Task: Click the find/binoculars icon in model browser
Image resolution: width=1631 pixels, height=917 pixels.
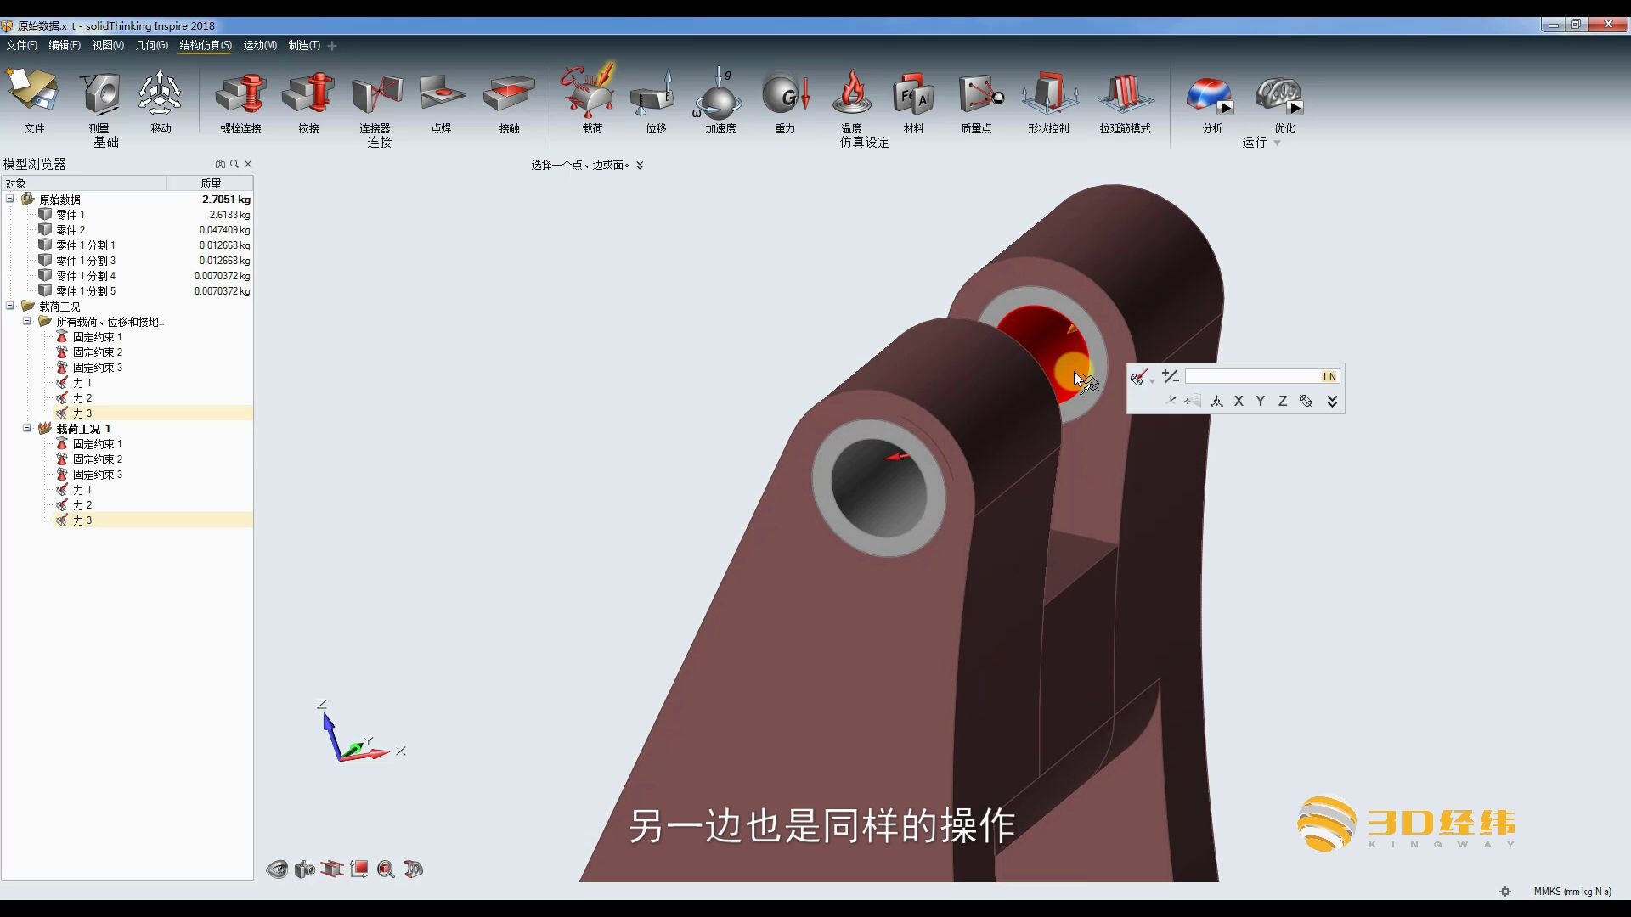Action: (220, 164)
